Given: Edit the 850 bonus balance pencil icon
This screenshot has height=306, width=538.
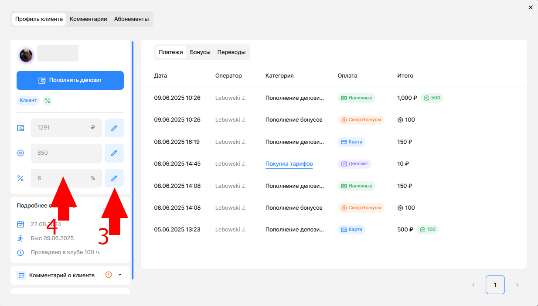Looking at the screenshot, I should point(114,153).
